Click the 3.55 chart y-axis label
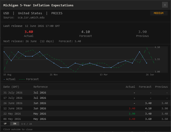171x132 pixels. 157,59
